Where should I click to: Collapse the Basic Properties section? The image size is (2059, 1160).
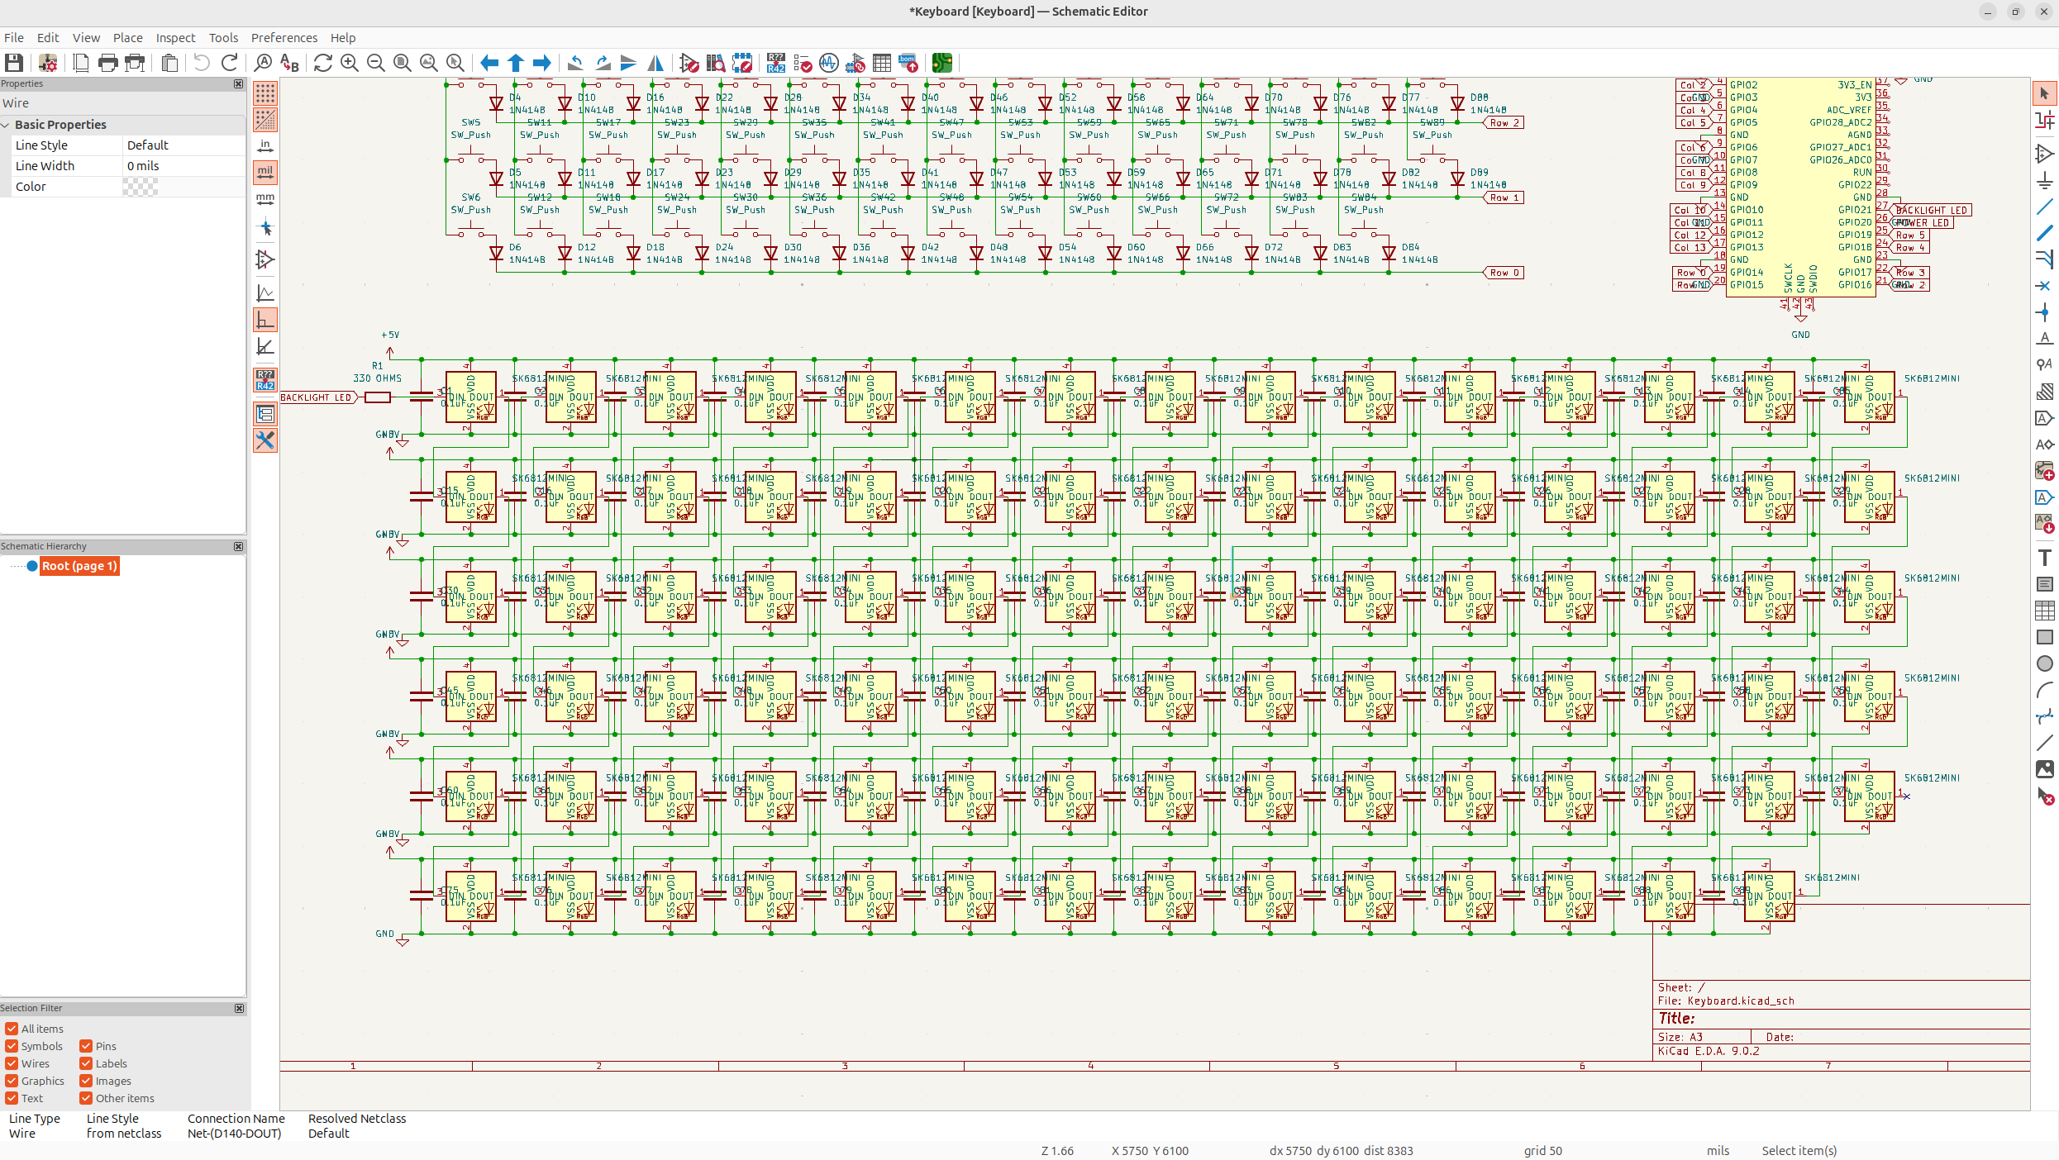pyautogui.click(x=7, y=125)
